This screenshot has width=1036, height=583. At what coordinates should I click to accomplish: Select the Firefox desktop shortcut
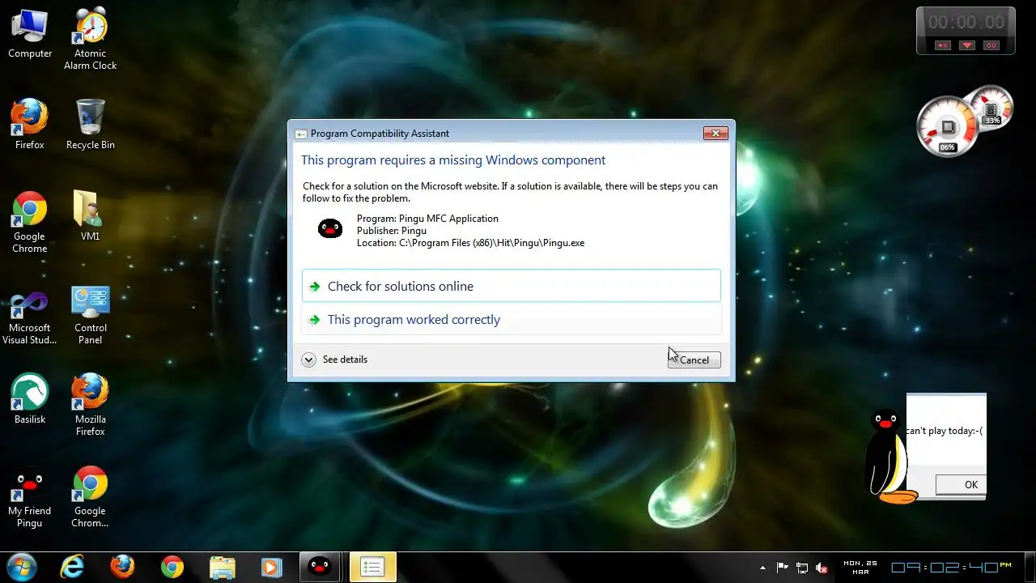30,124
